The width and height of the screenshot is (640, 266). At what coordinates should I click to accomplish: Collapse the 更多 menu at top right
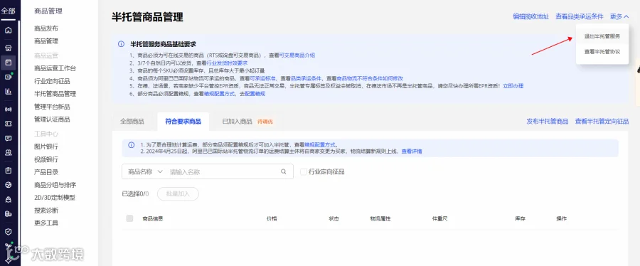point(619,17)
